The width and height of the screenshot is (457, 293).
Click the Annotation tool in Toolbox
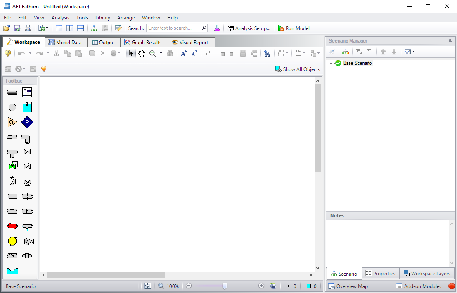point(27,92)
